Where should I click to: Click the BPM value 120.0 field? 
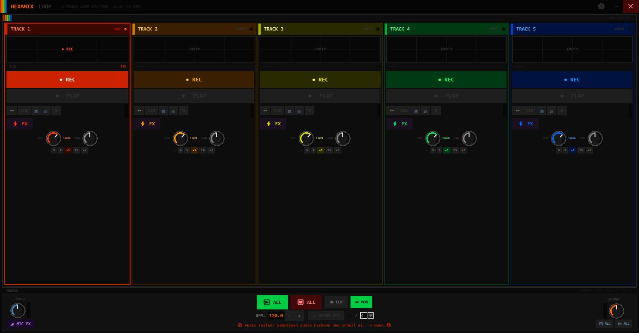(x=276, y=316)
